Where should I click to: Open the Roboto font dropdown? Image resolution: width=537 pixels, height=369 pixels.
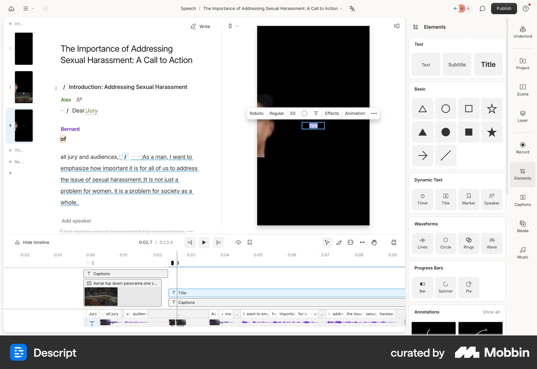coord(256,113)
